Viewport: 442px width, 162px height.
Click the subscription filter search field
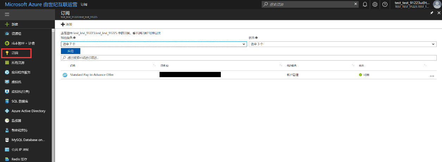tap(249, 58)
